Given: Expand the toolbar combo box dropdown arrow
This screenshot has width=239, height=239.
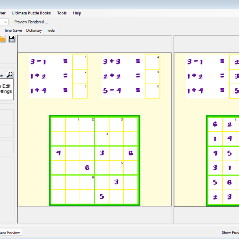Looking at the screenshot, I should click(6, 22).
